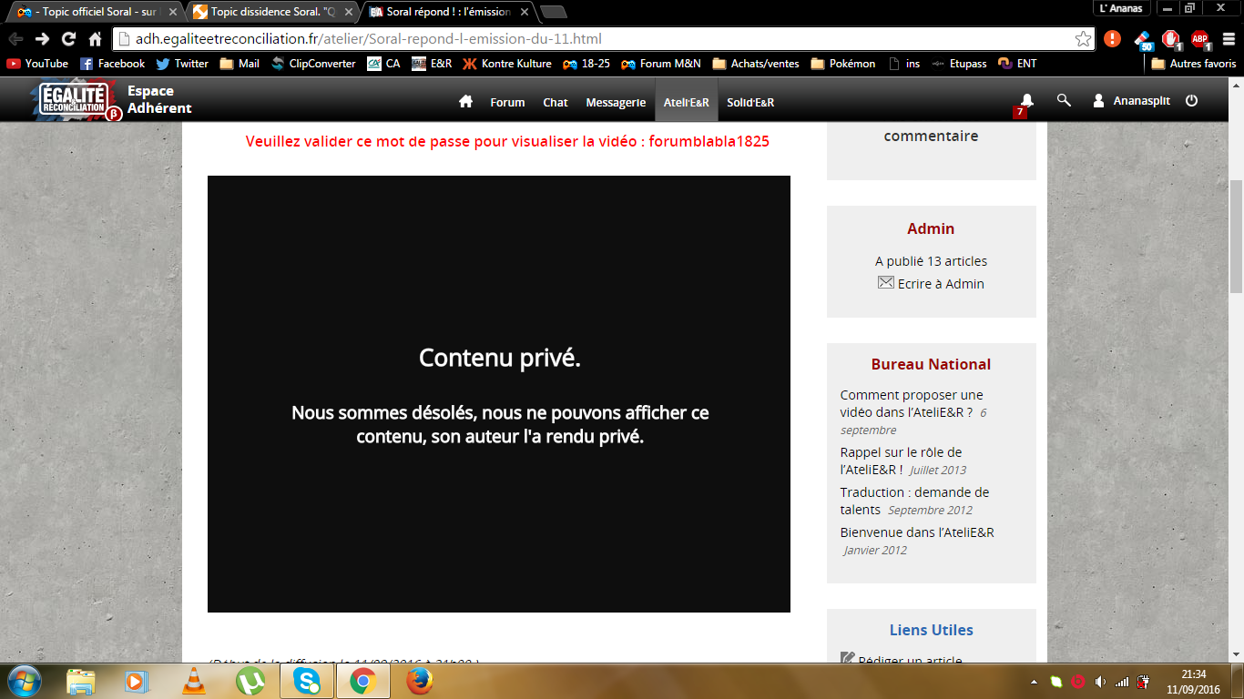Click the site search magnifier icon
This screenshot has width=1244, height=699.
click(x=1064, y=101)
